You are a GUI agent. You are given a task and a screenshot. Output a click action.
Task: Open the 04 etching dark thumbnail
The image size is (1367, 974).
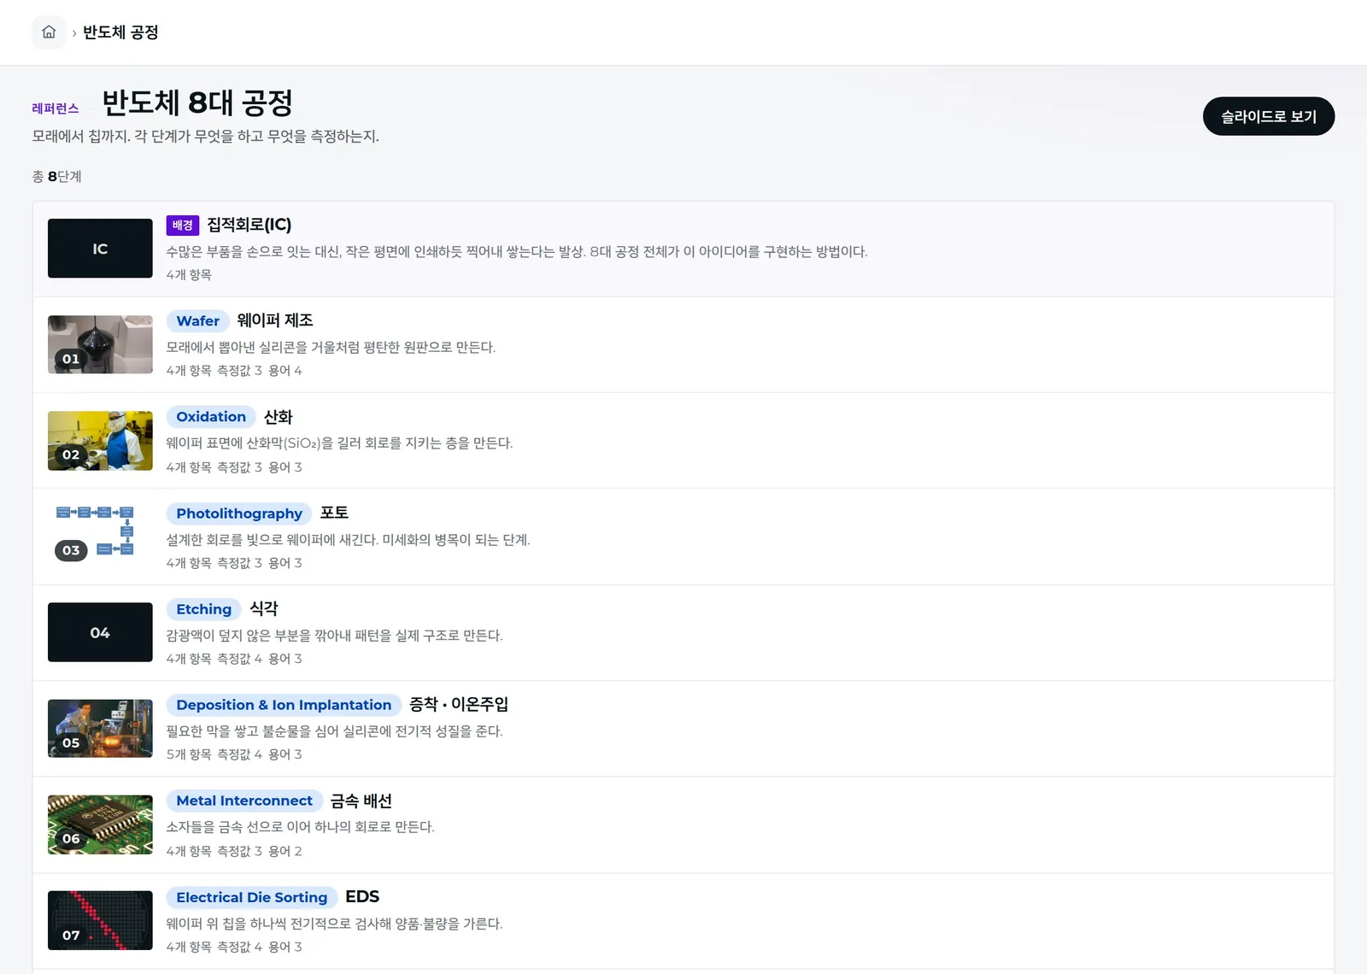[x=100, y=632]
